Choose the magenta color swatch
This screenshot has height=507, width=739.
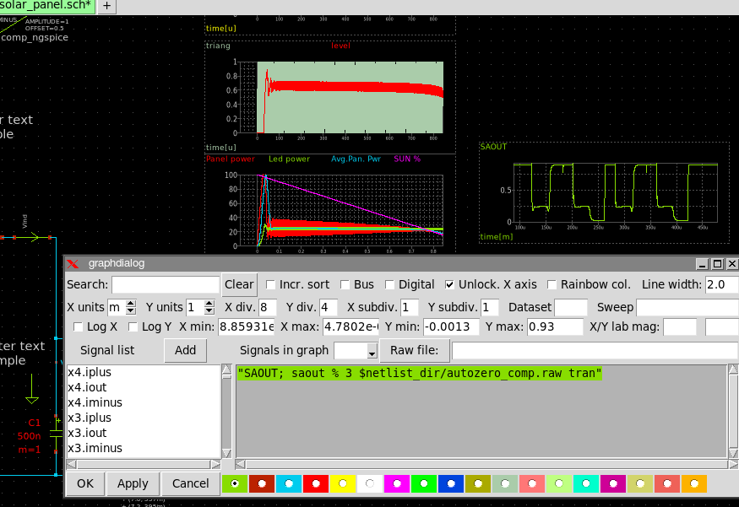pos(395,483)
